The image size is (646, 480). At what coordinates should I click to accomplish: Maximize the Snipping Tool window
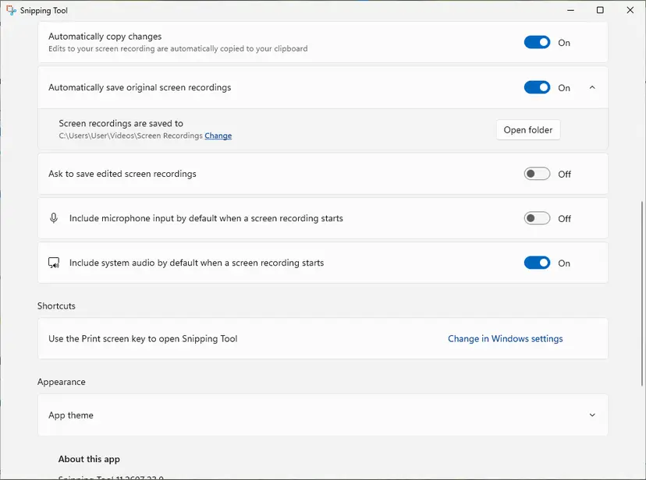tap(600, 10)
